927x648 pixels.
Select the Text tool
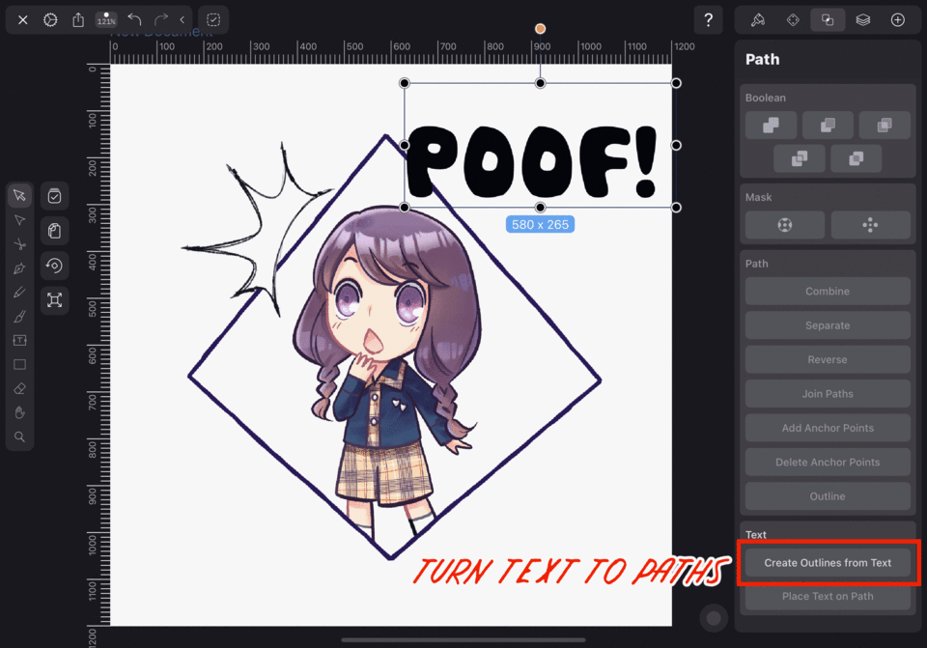(19, 341)
